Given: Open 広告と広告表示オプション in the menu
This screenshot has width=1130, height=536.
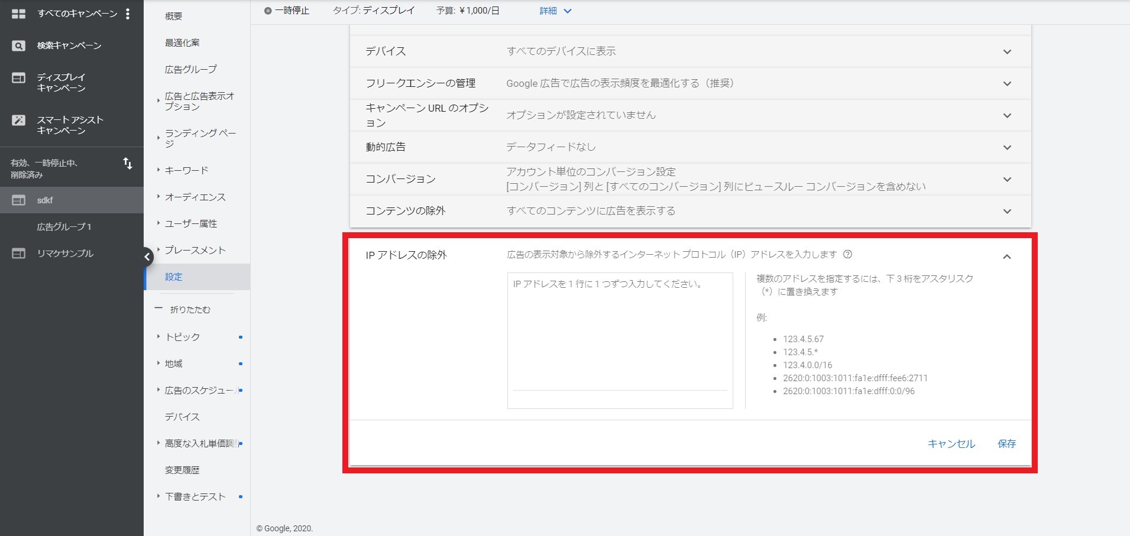Looking at the screenshot, I should (x=200, y=101).
